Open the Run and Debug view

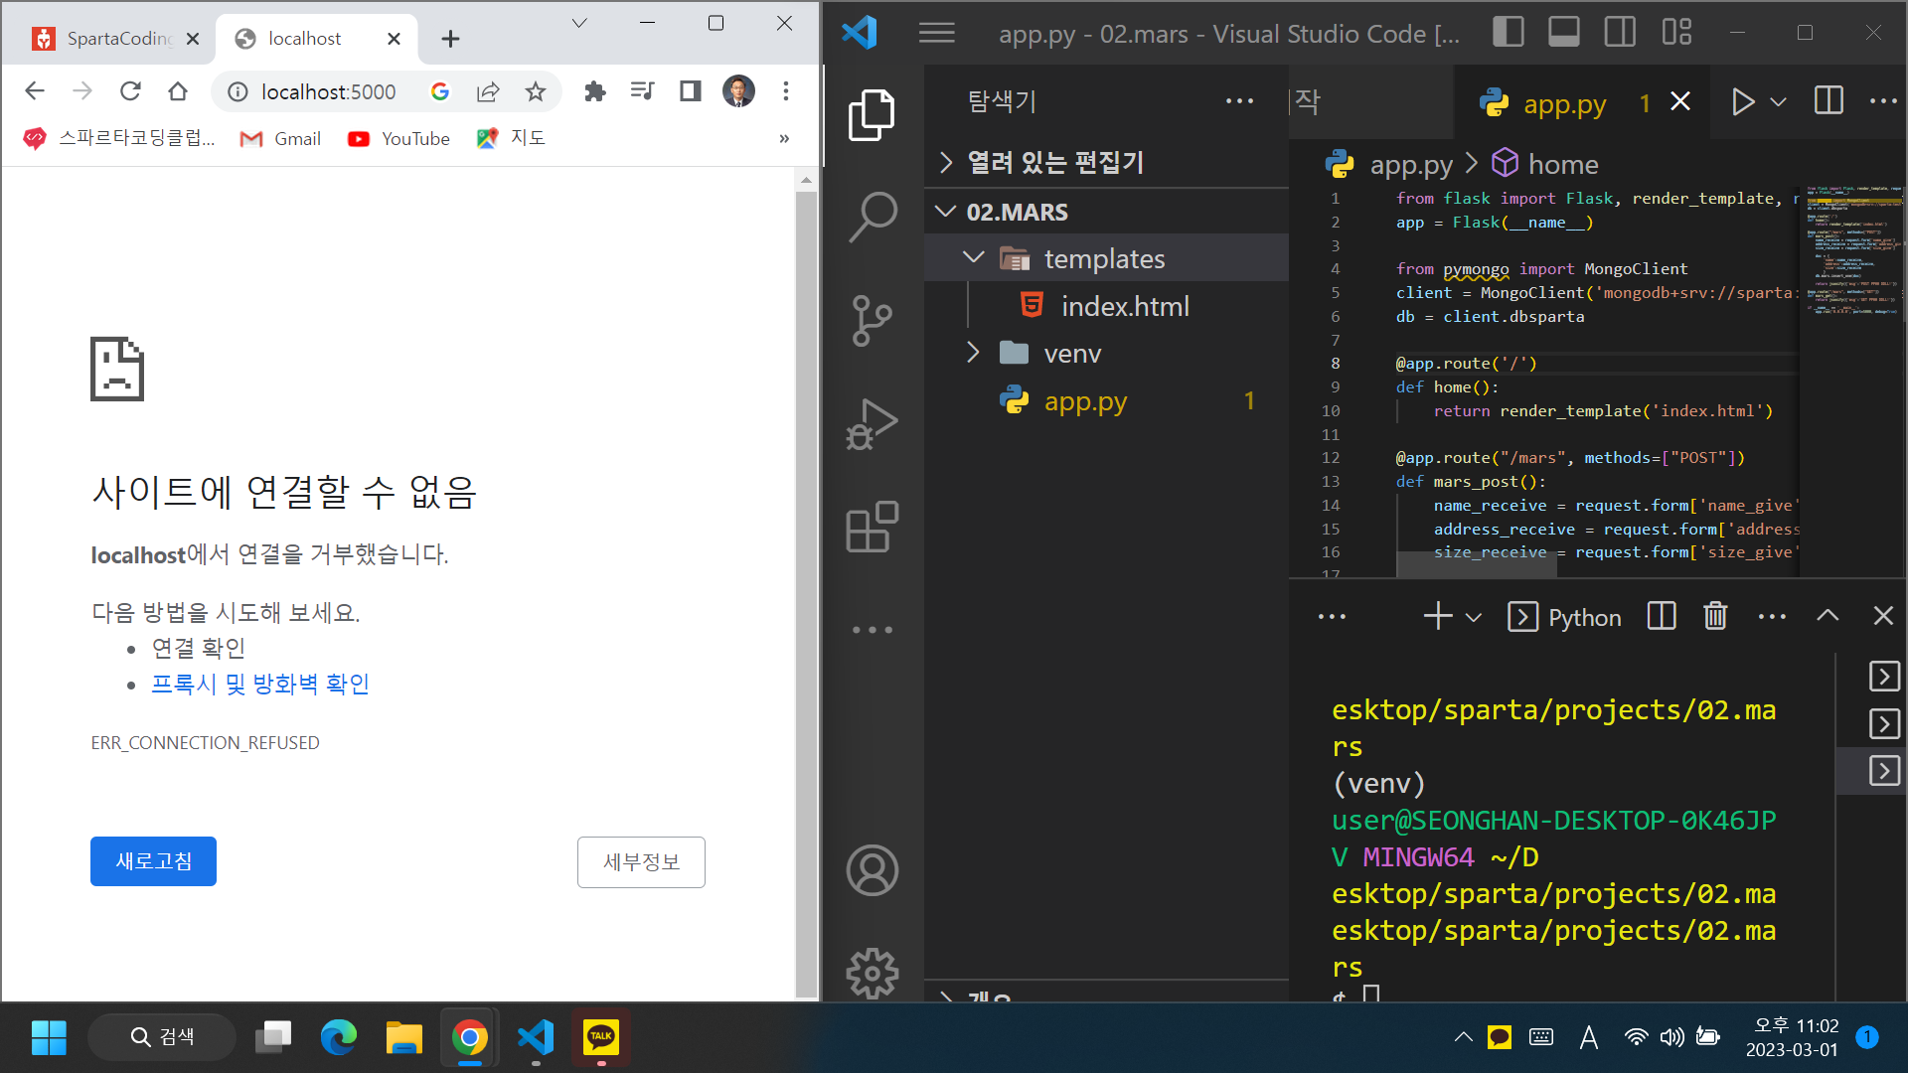pos(873,424)
